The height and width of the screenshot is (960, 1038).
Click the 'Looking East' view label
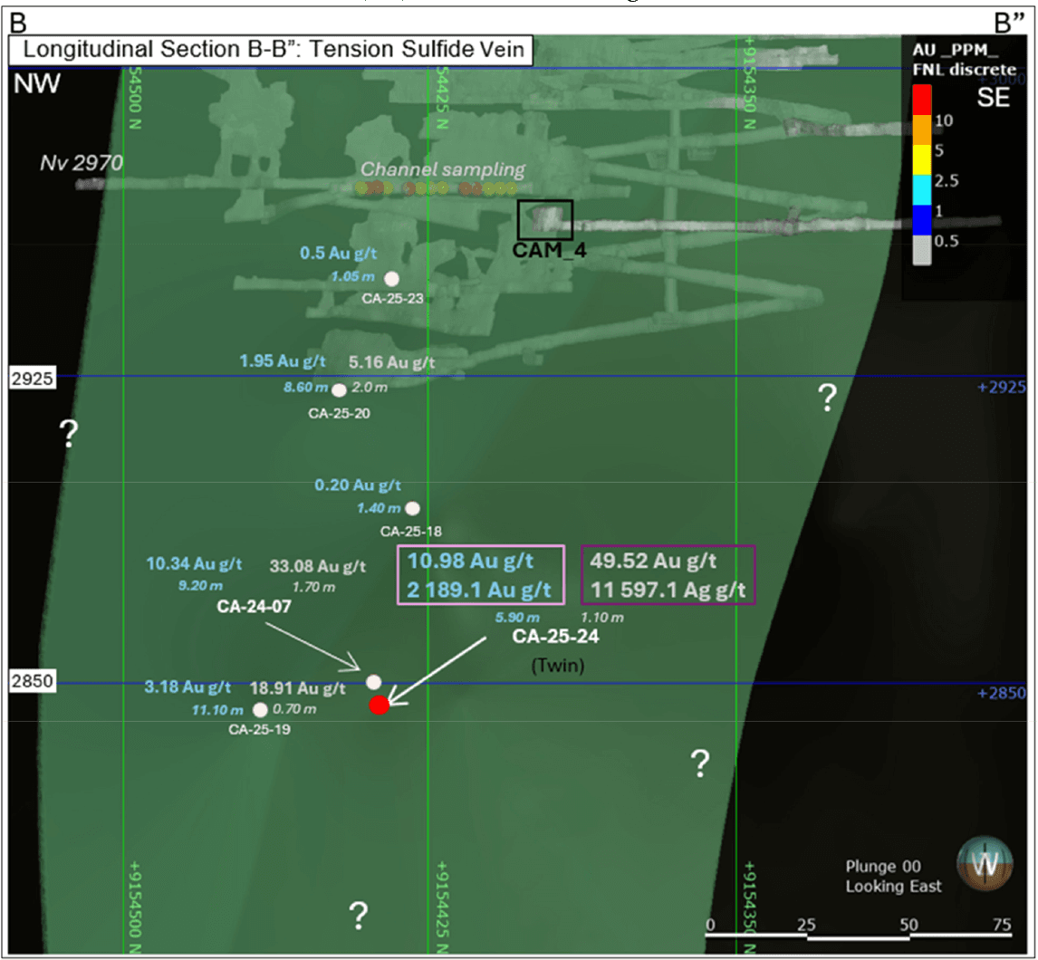coord(893,887)
